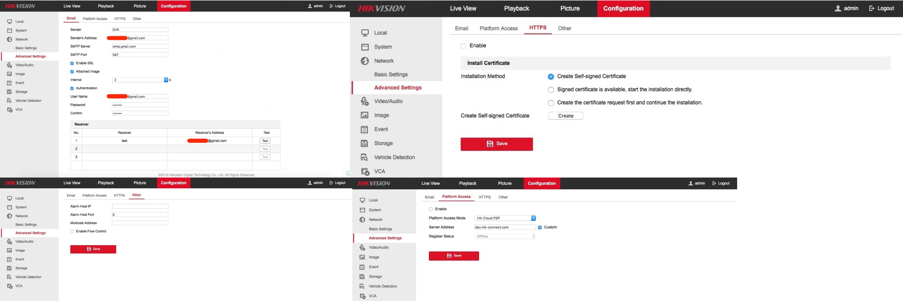903x301 pixels.
Task: Switch to the Other tab next to the active HTTPS tab
Action: 564,28
